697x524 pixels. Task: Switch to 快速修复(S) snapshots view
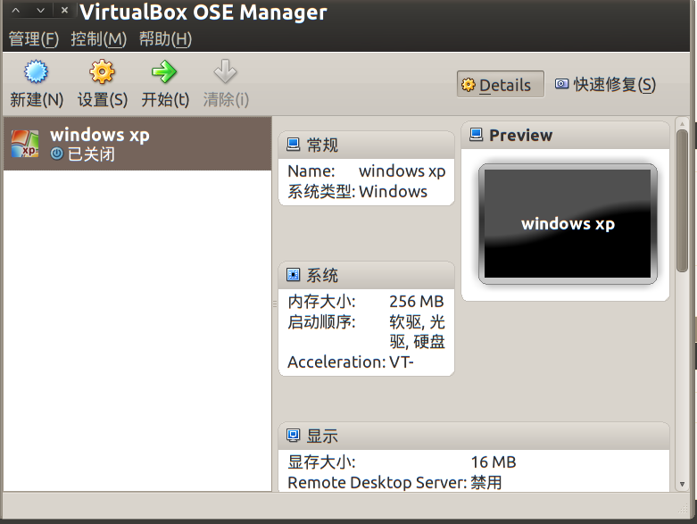(605, 84)
